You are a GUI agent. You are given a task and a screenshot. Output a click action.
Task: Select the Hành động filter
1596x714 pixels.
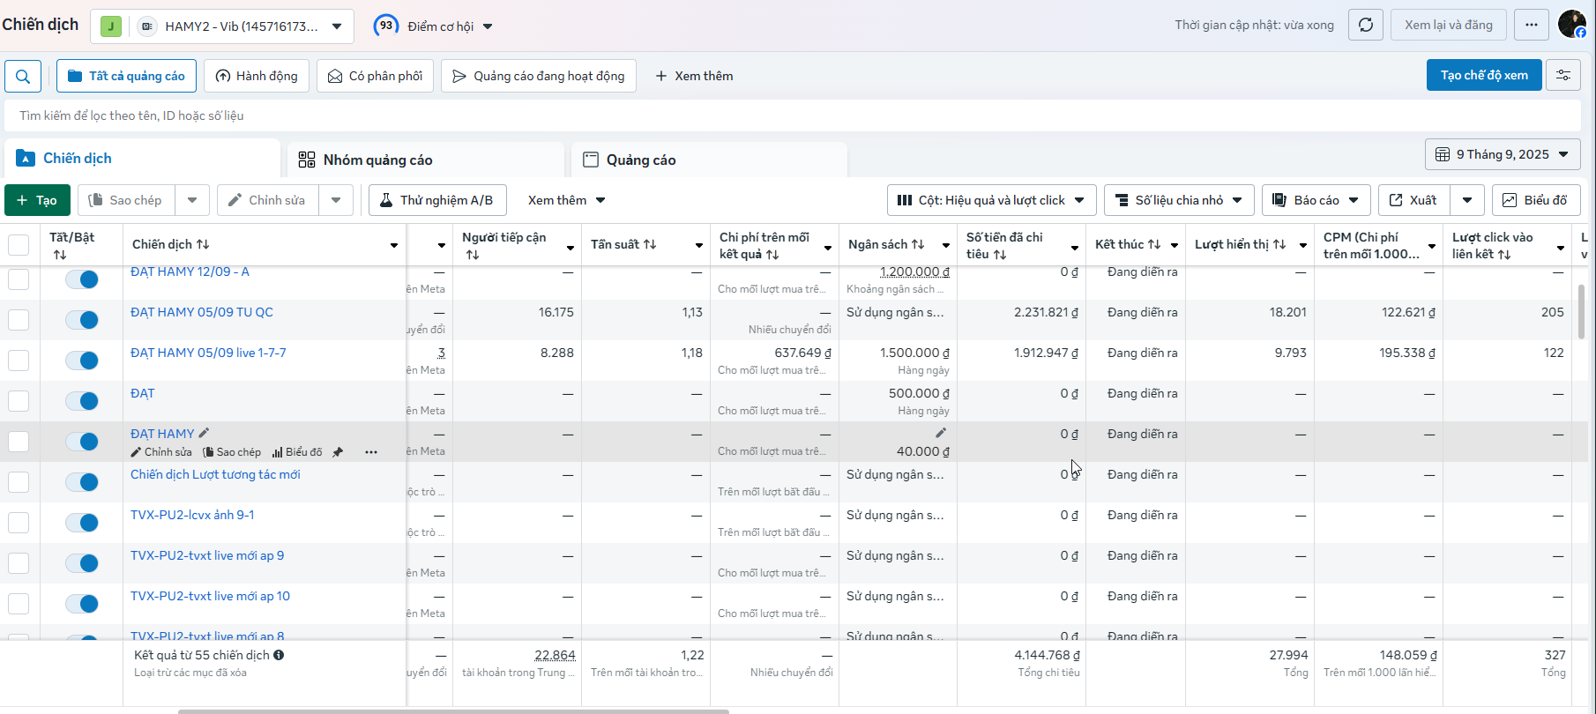click(x=257, y=76)
